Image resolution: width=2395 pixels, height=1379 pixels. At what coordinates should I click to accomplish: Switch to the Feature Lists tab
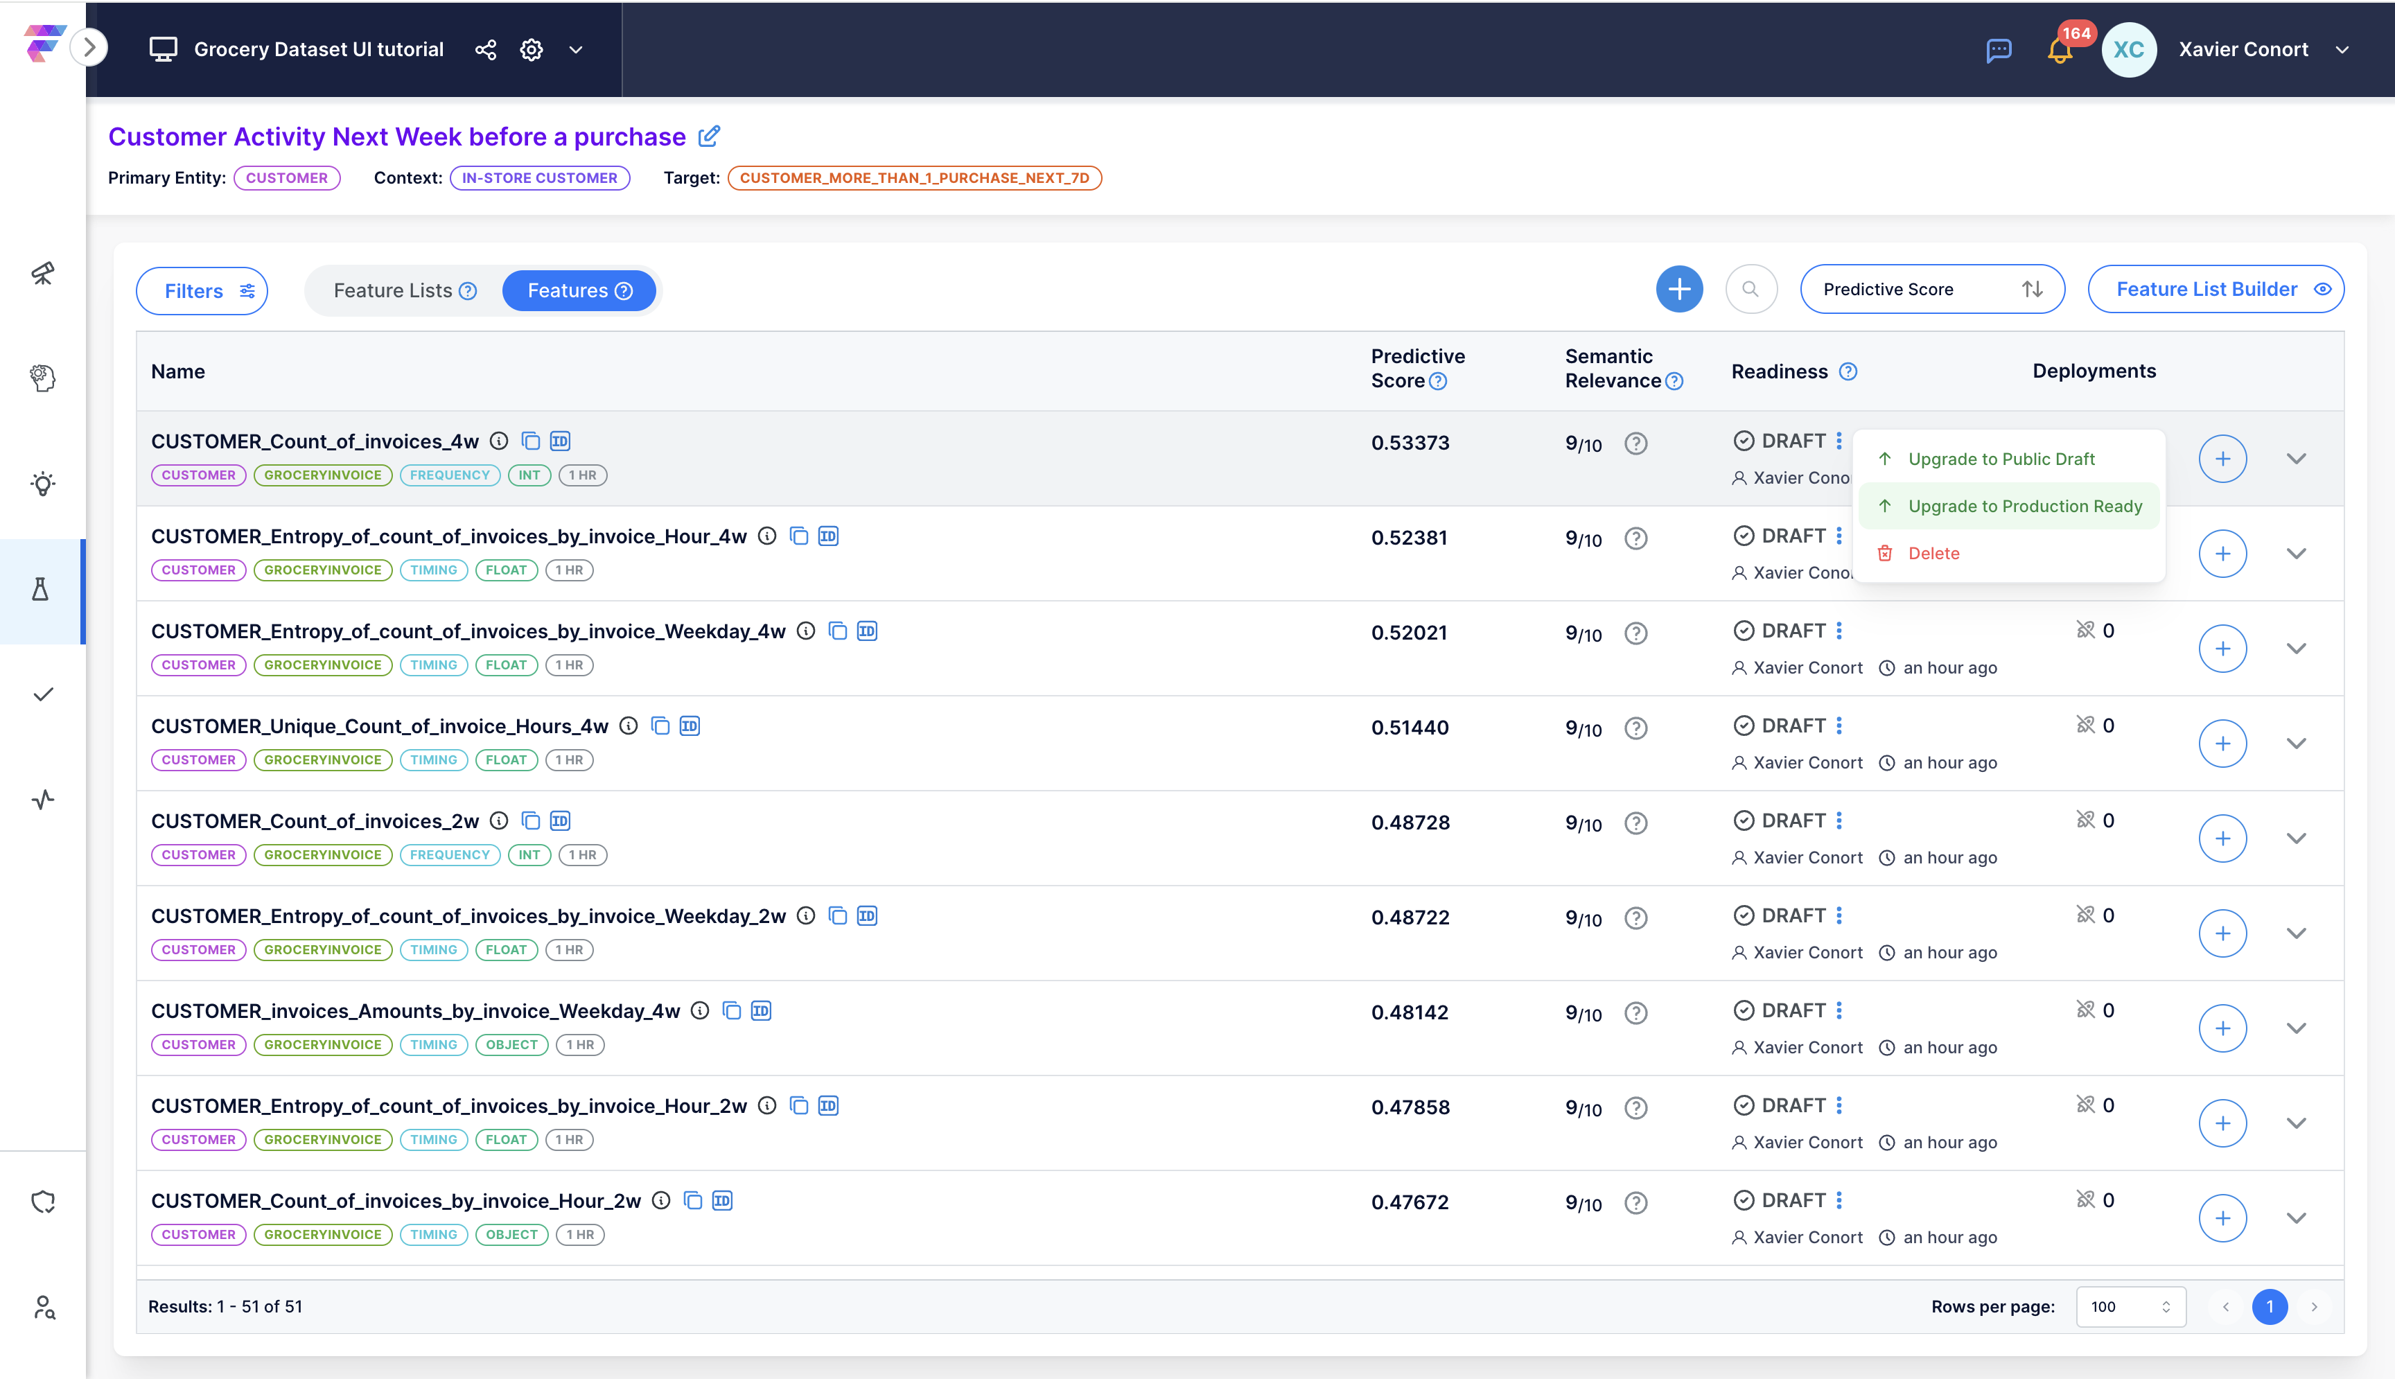pyautogui.click(x=405, y=291)
